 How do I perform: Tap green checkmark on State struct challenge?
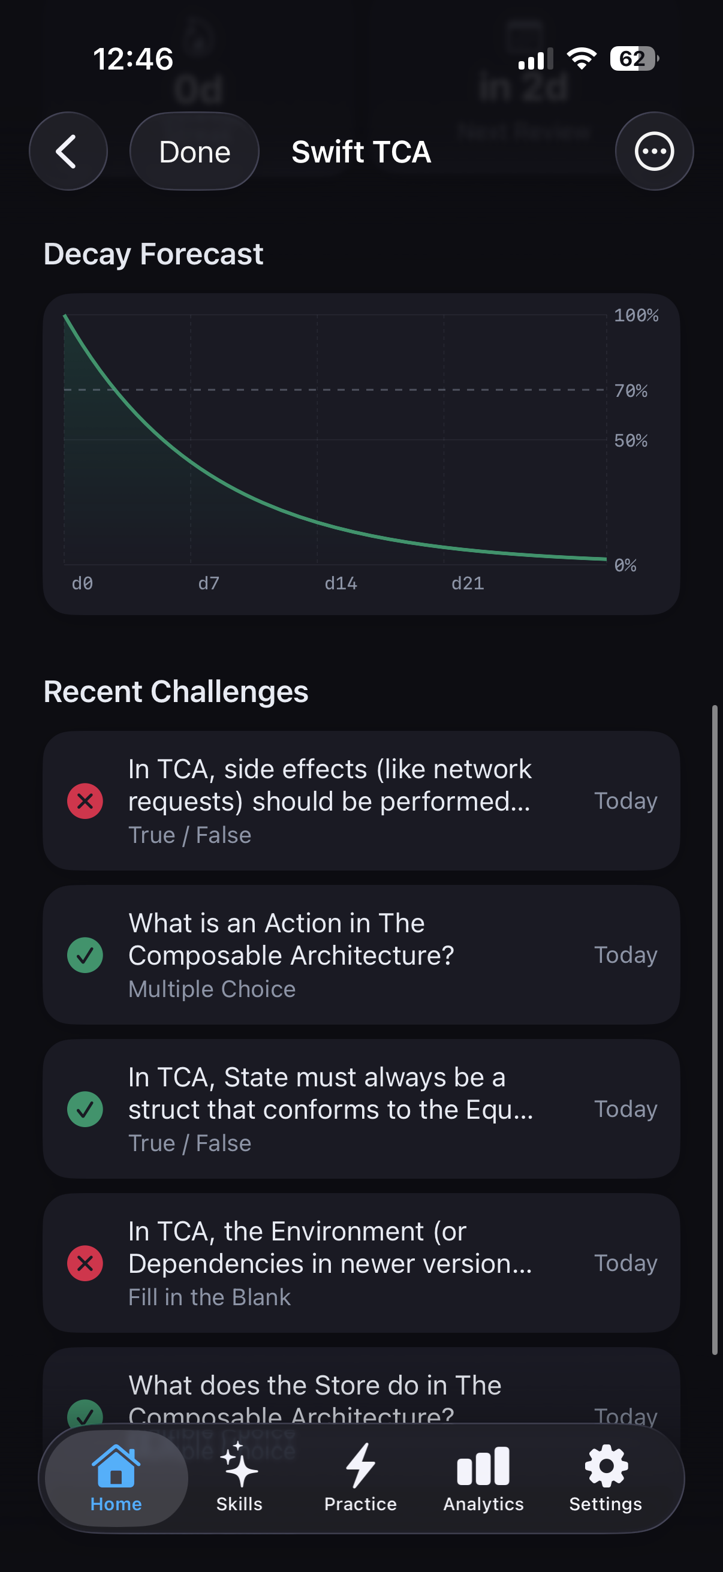85,1109
